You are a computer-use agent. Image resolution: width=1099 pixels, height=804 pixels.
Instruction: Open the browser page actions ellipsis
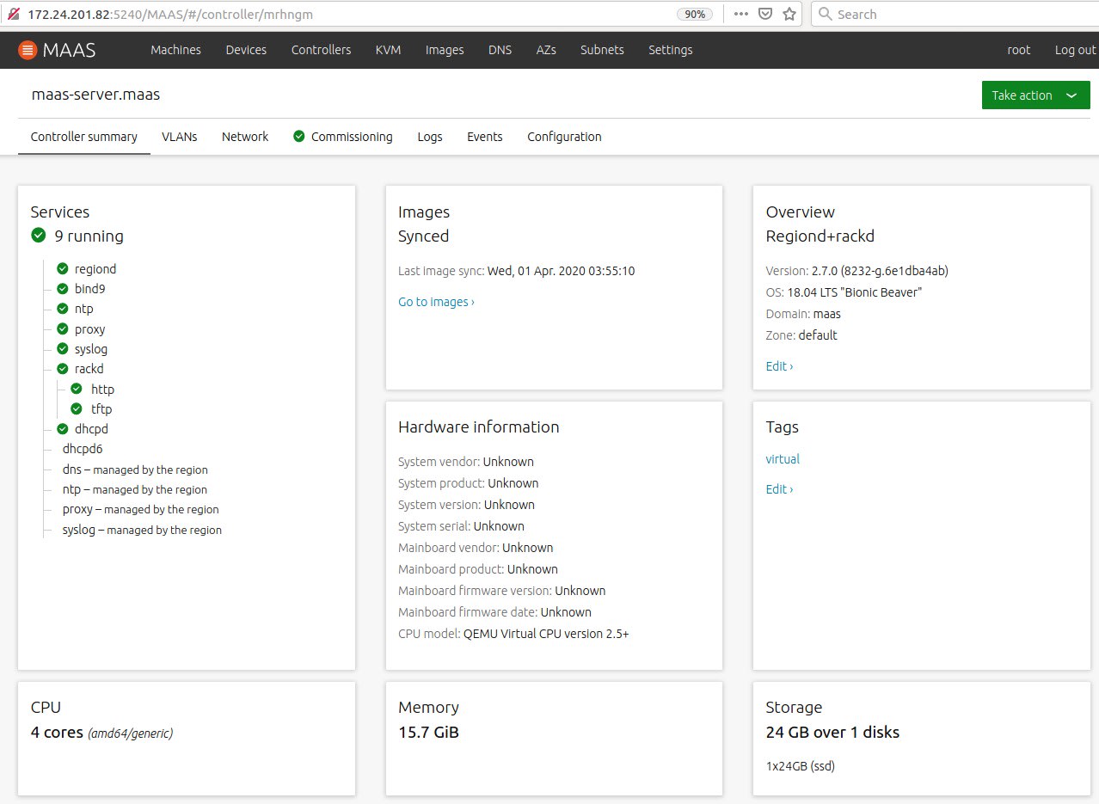(741, 14)
